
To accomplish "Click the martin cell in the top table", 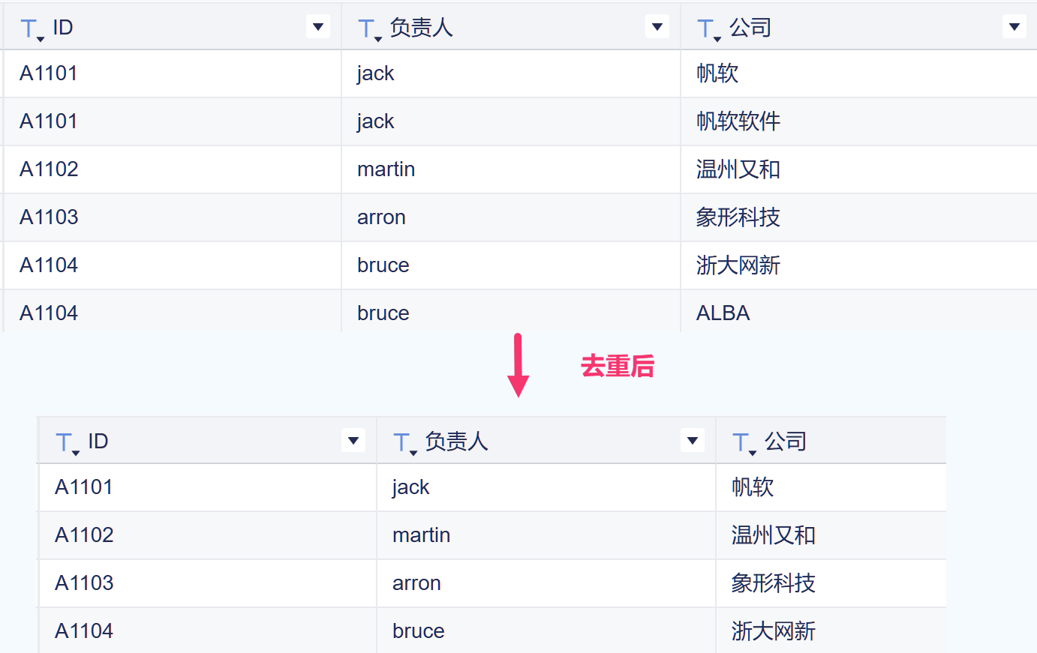I will tap(386, 169).
